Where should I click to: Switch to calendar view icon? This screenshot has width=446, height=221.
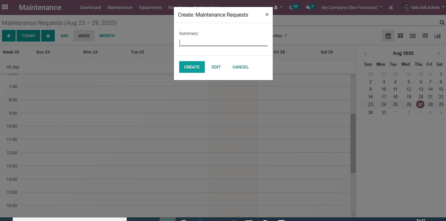point(388,36)
